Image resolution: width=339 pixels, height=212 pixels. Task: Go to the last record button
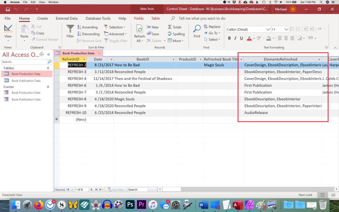click(96, 189)
